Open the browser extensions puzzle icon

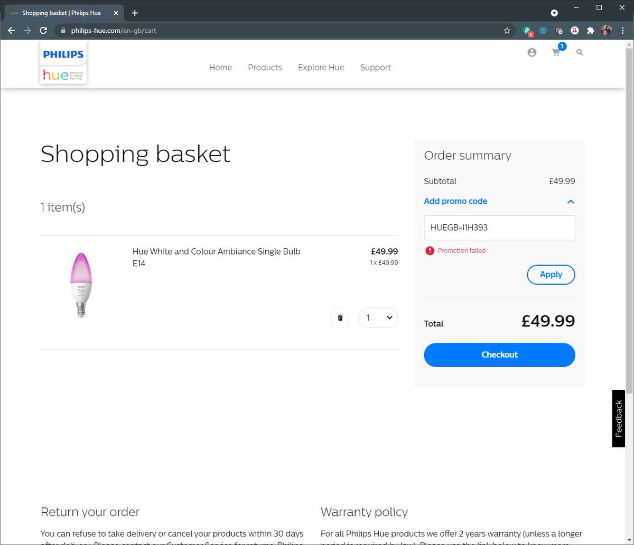(x=591, y=31)
